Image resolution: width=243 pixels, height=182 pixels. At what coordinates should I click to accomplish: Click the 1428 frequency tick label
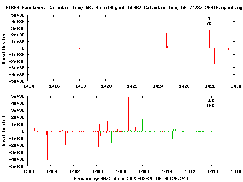210,86
